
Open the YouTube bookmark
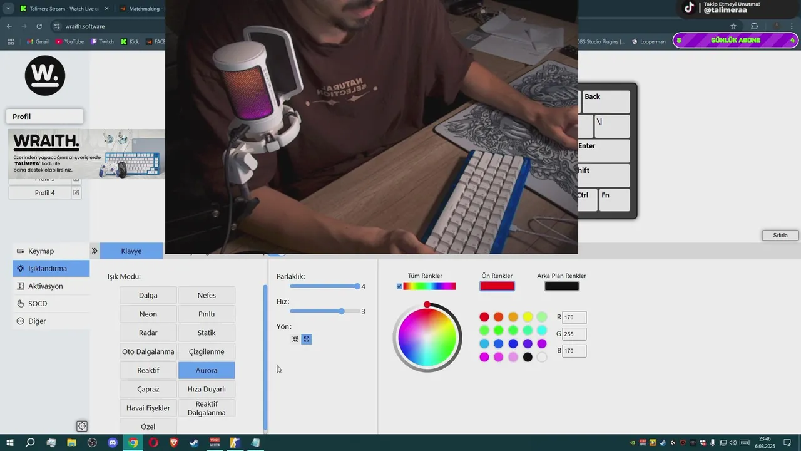(69, 41)
